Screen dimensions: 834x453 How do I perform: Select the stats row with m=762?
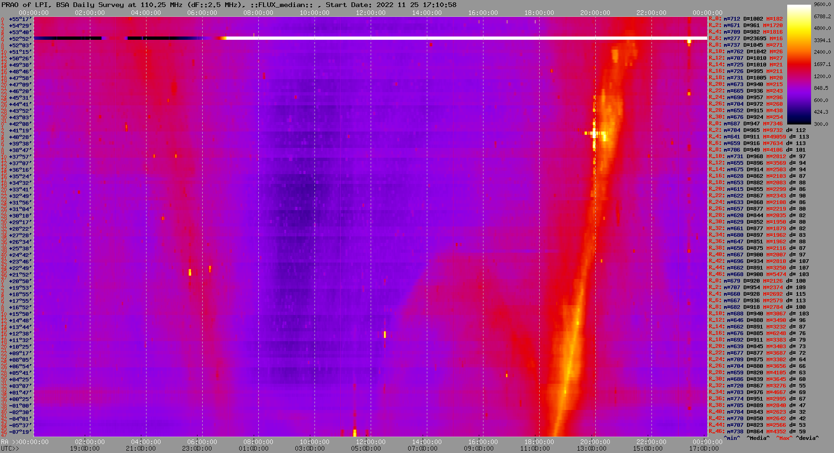pos(746,51)
